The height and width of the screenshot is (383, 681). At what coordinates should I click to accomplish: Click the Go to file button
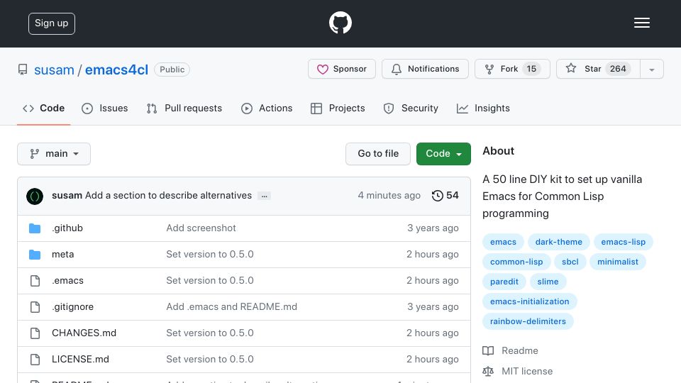[378, 154]
